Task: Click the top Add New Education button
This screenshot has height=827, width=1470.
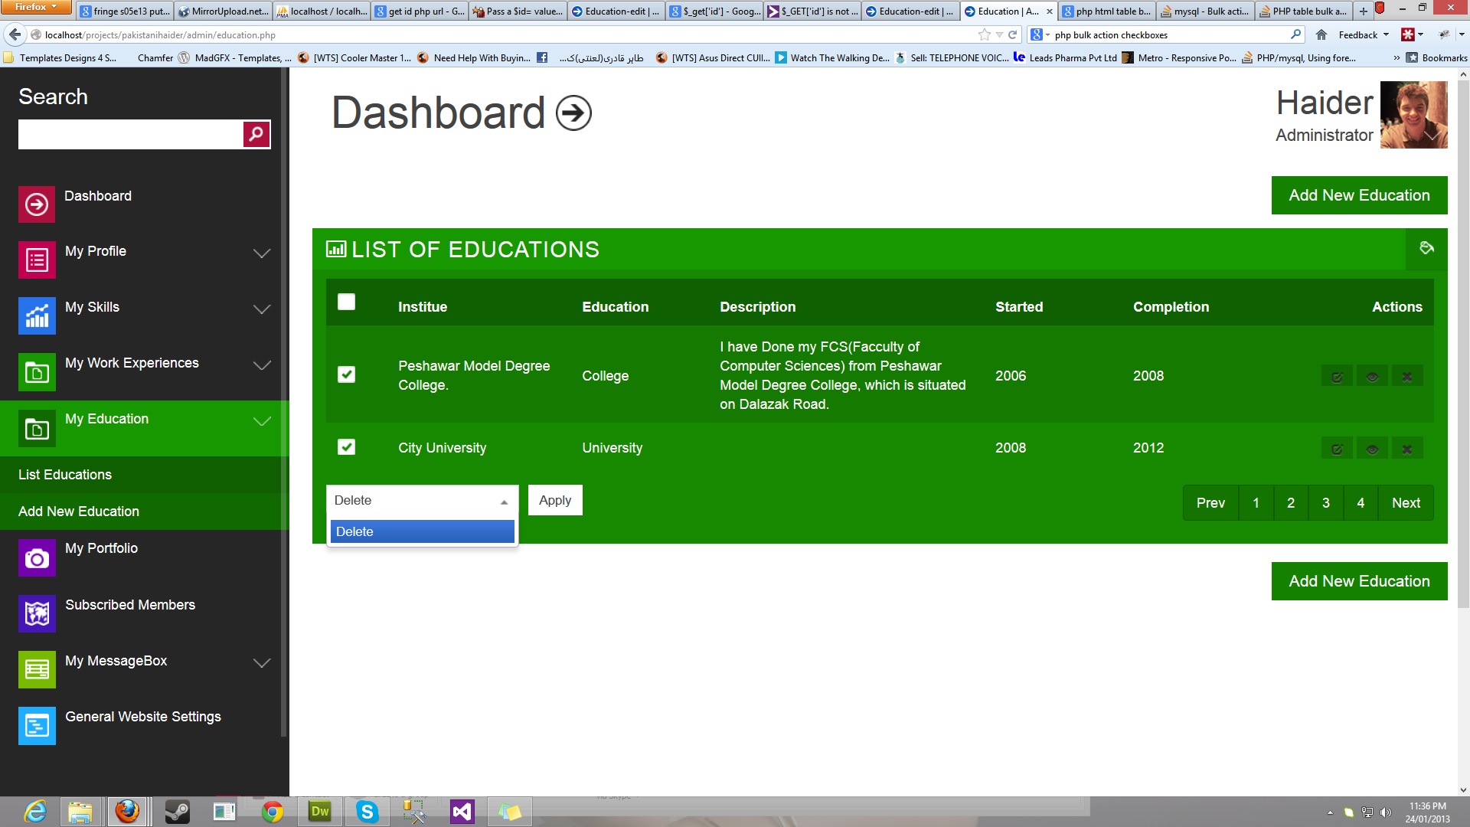Action: pyautogui.click(x=1359, y=195)
